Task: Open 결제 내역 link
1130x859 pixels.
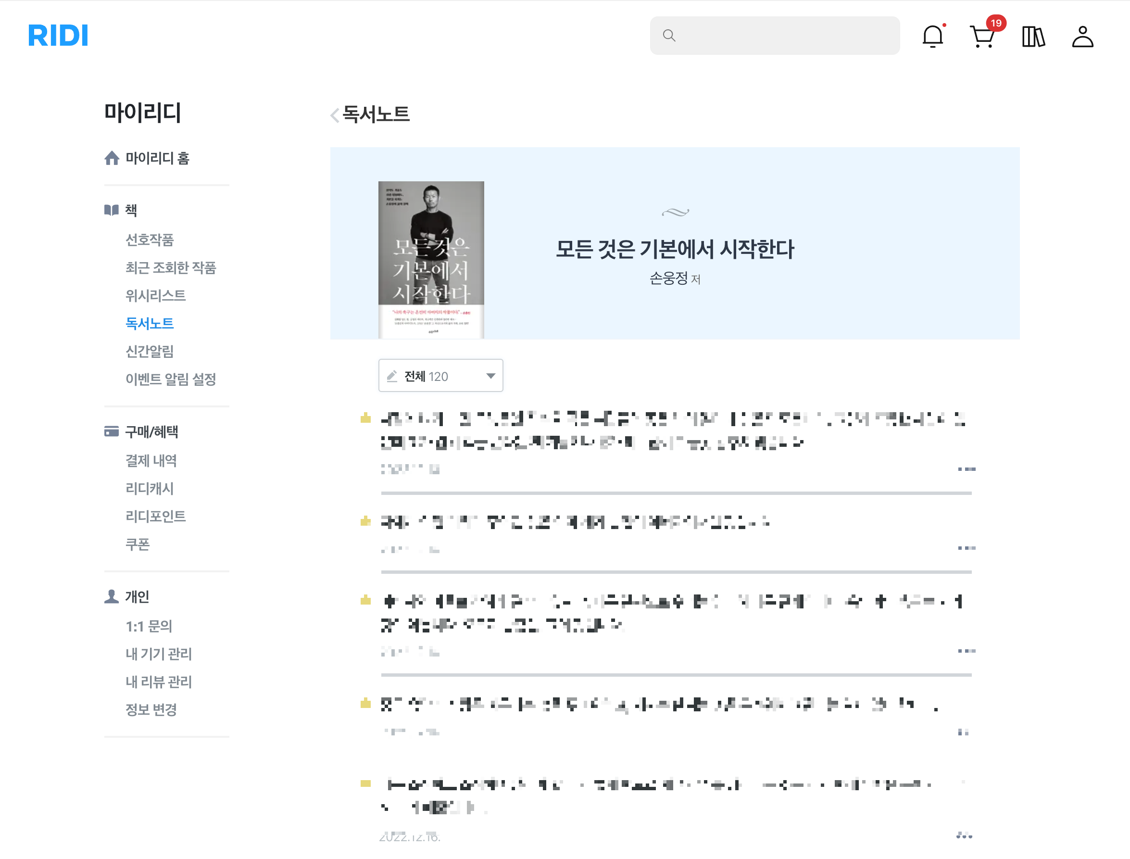Action: (151, 461)
